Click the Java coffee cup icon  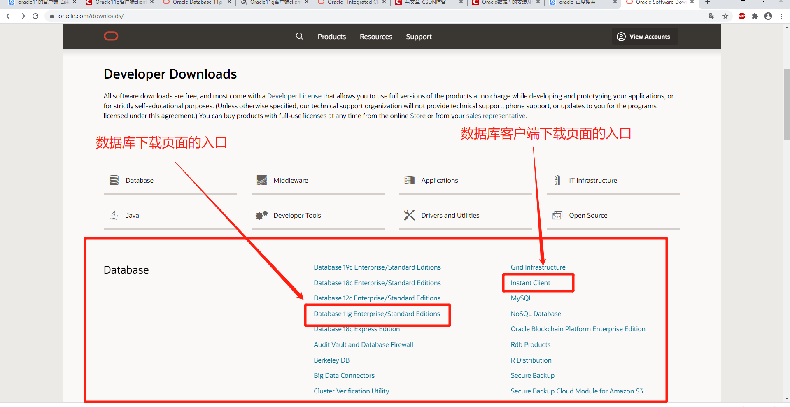point(114,215)
